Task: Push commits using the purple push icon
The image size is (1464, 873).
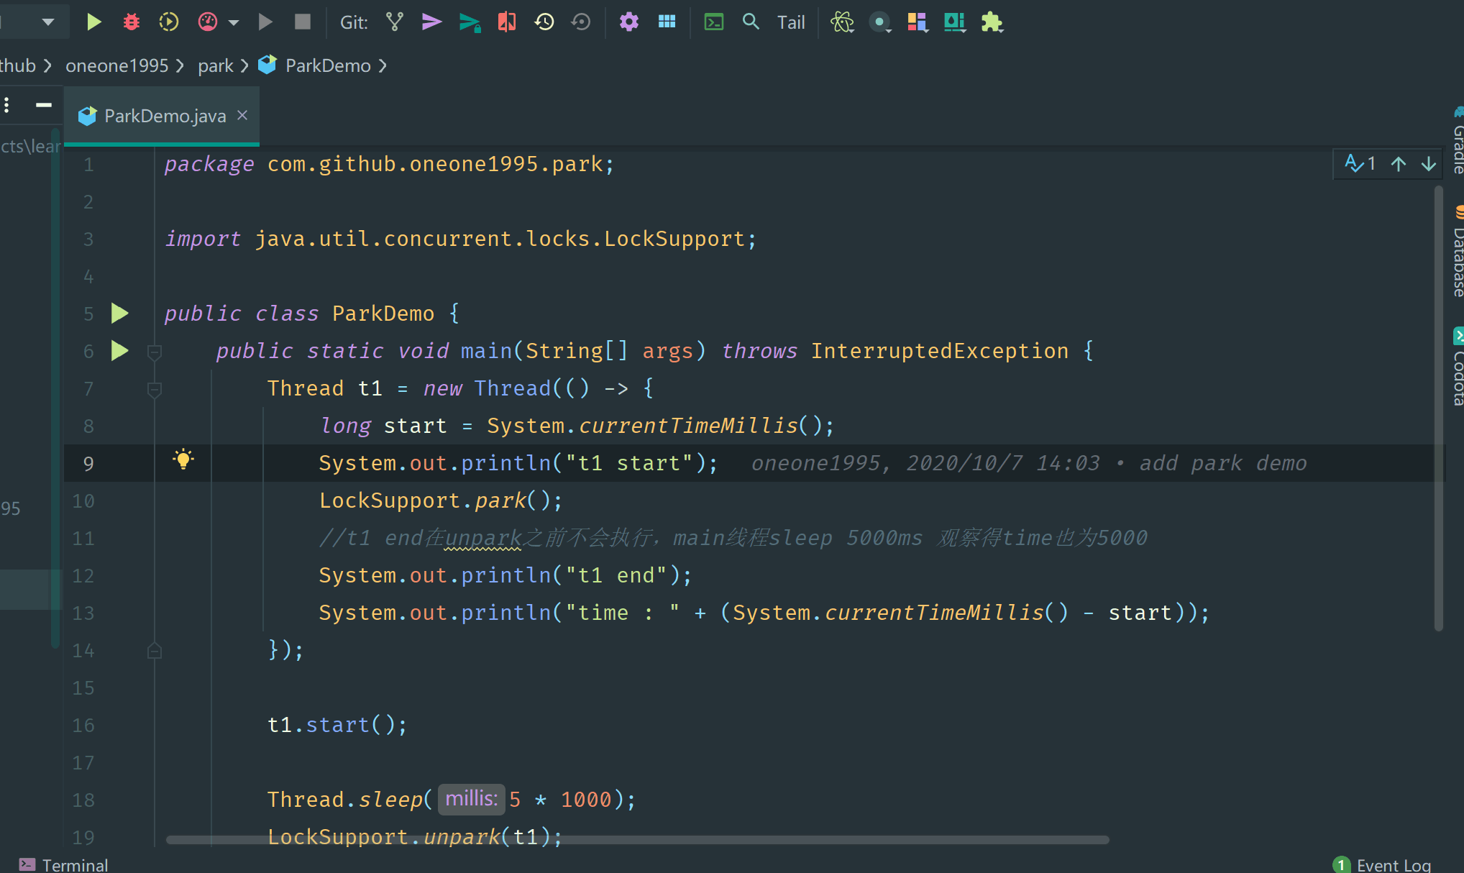Action: [431, 22]
